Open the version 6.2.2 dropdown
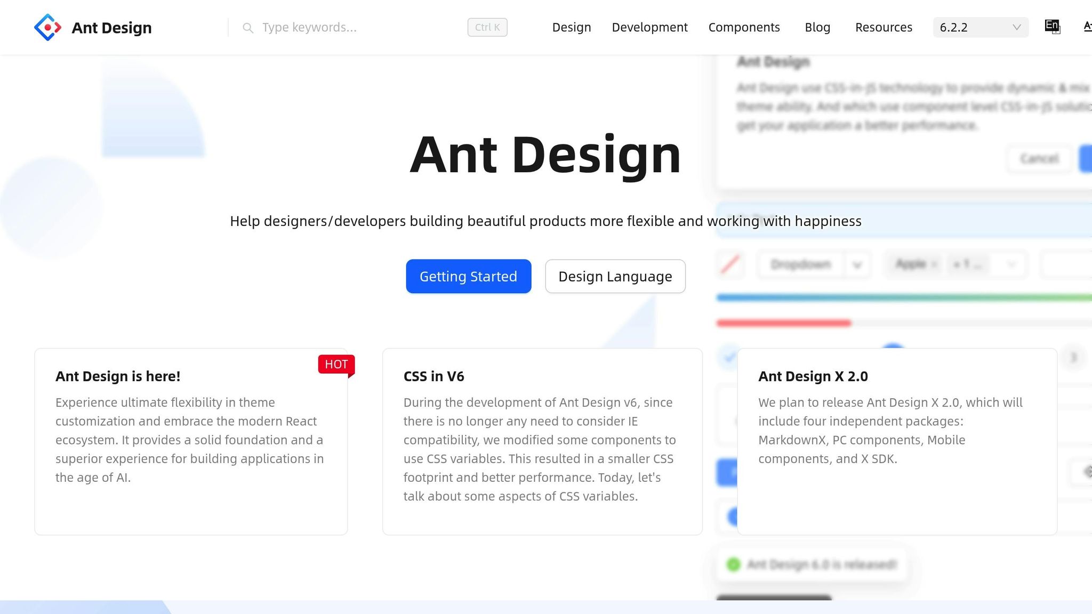The height and width of the screenshot is (614, 1092). (980, 27)
